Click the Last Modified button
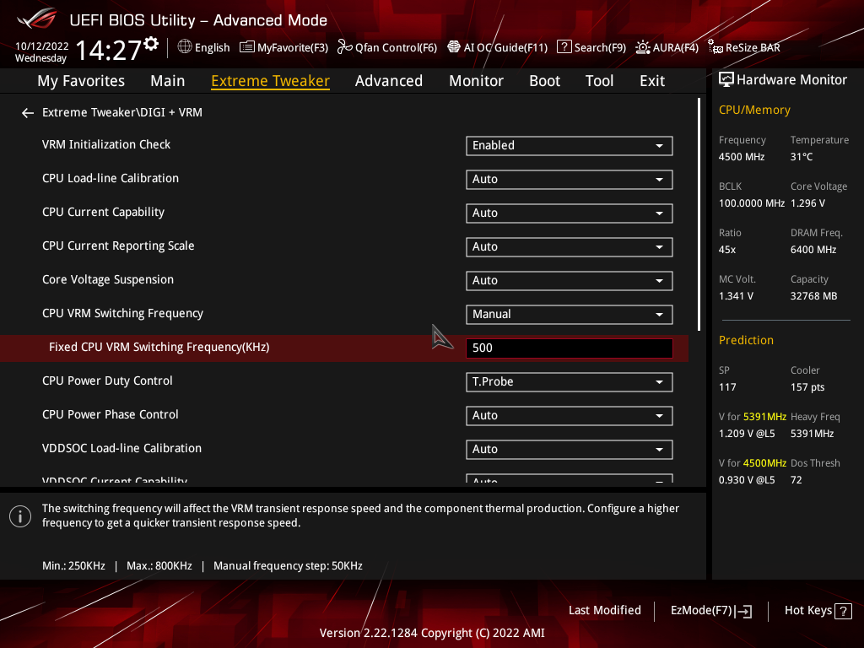 click(x=604, y=611)
